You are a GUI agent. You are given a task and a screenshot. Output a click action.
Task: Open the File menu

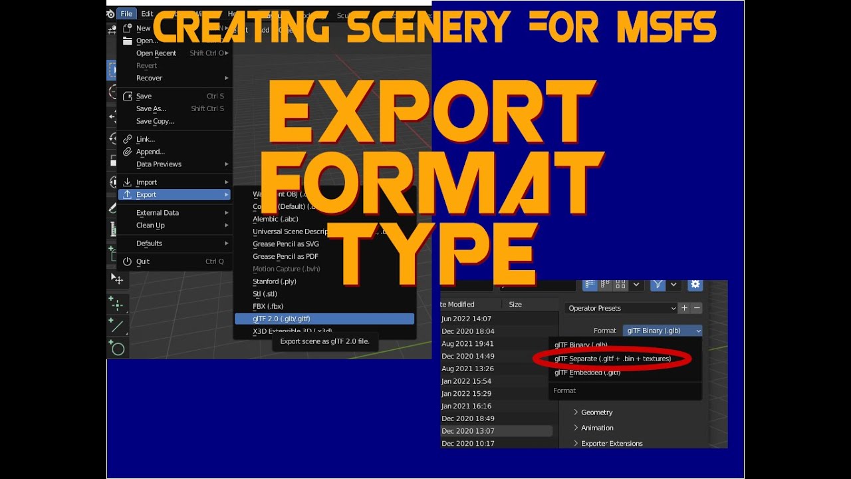[126, 13]
